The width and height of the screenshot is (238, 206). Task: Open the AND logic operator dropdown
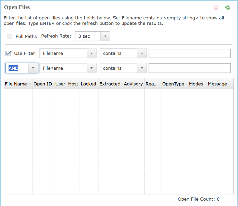click(33, 68)
